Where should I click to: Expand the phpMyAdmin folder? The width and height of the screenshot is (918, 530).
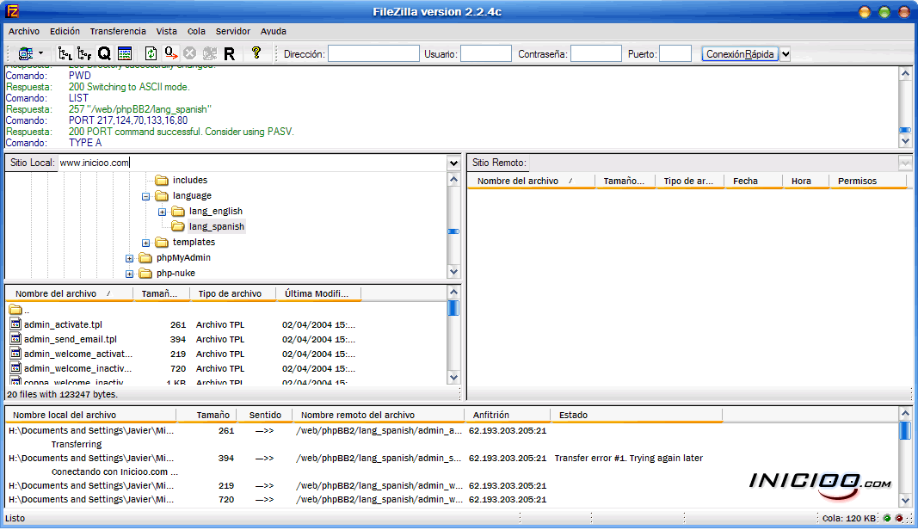[x=129, y=258]
